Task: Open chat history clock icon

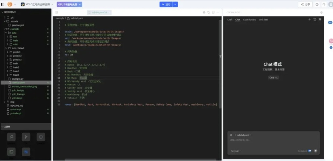Action: click(315, 19)
